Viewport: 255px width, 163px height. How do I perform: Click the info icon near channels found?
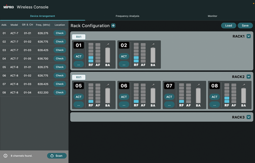[x=5, y=156]
